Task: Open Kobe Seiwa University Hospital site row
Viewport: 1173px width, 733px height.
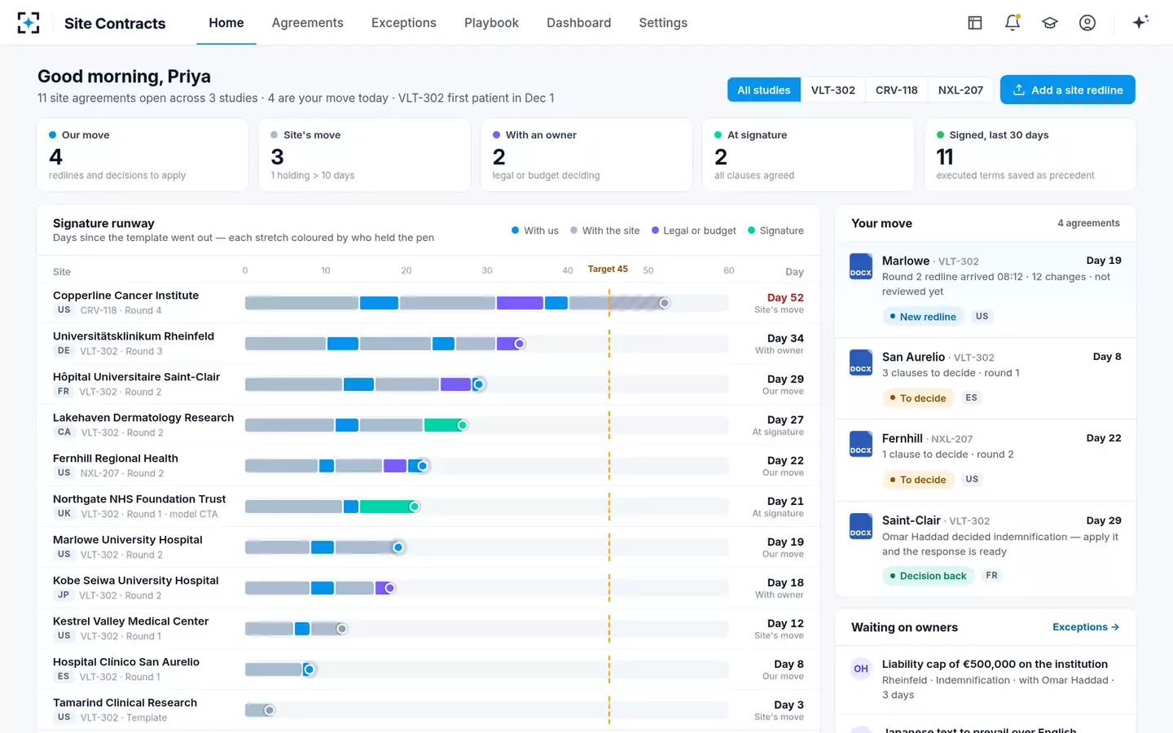Action: [428, 588]
